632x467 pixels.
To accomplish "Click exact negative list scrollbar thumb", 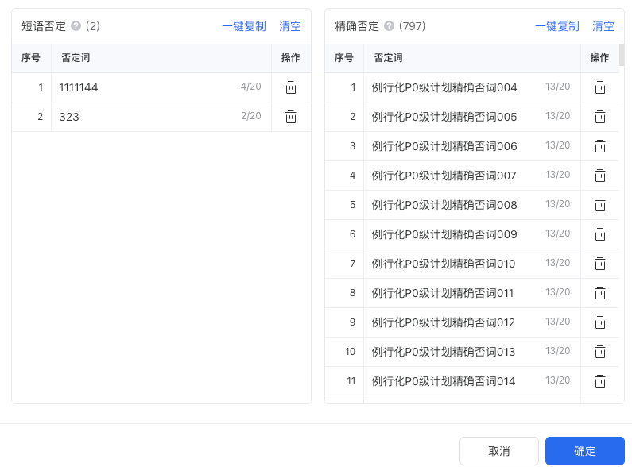I will pos(622,55).
